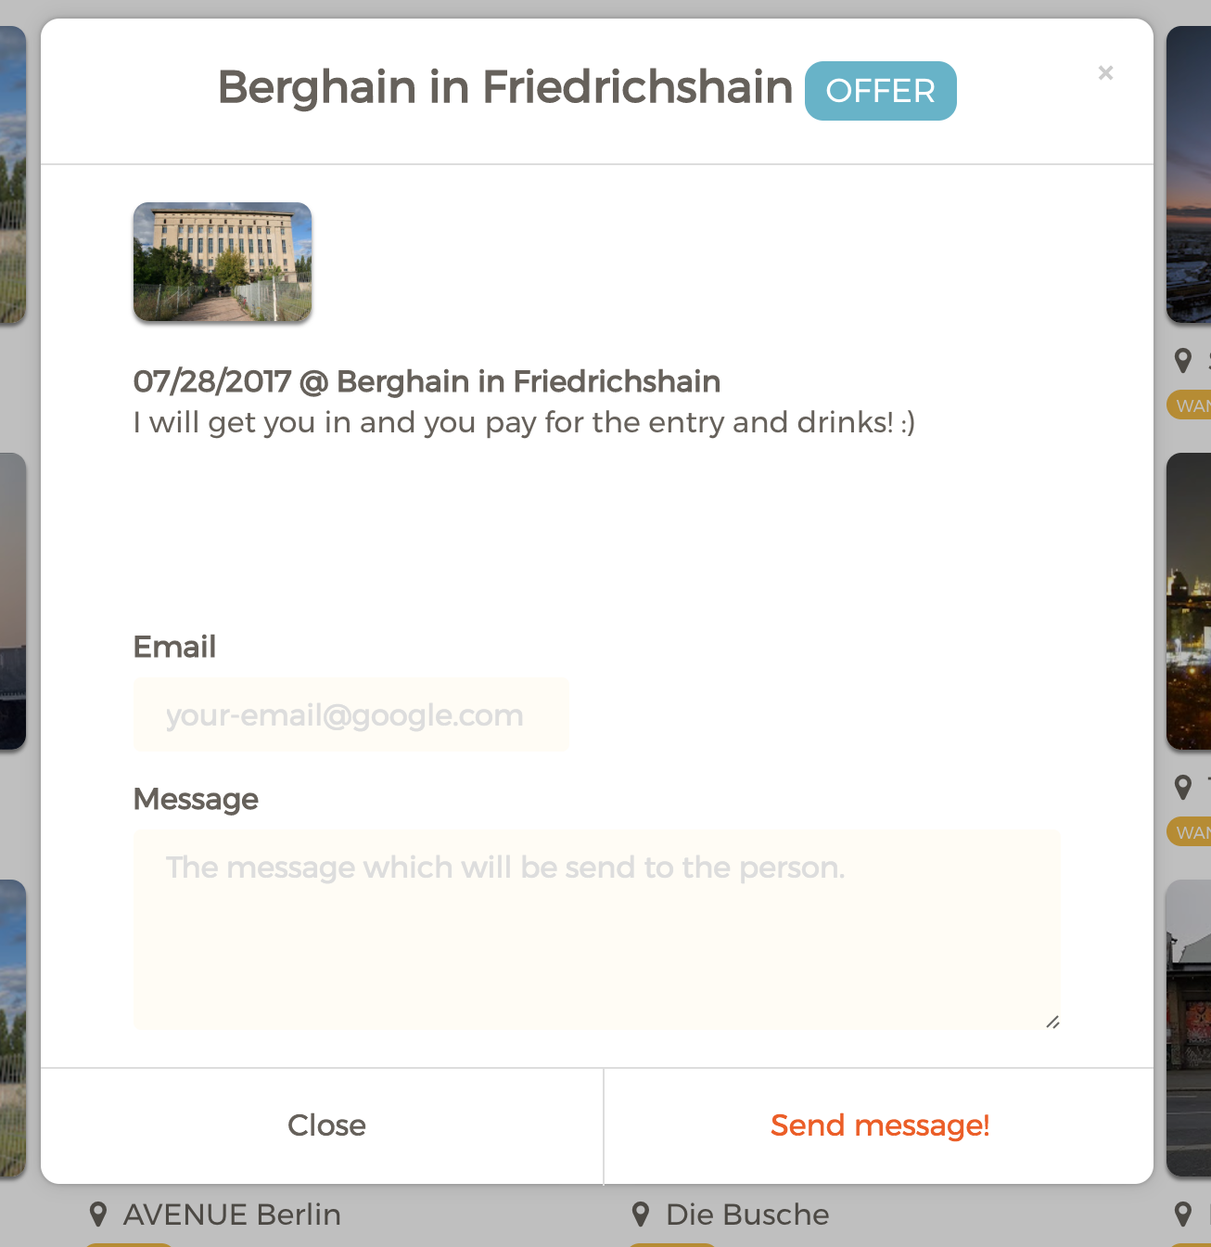Click the blue OFFER badge
The image size is (1211, 1247).
(880, 91)
